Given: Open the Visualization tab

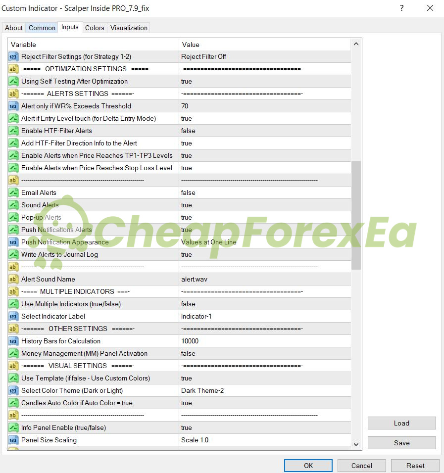Looking at the screenshot, I should 129,28.
